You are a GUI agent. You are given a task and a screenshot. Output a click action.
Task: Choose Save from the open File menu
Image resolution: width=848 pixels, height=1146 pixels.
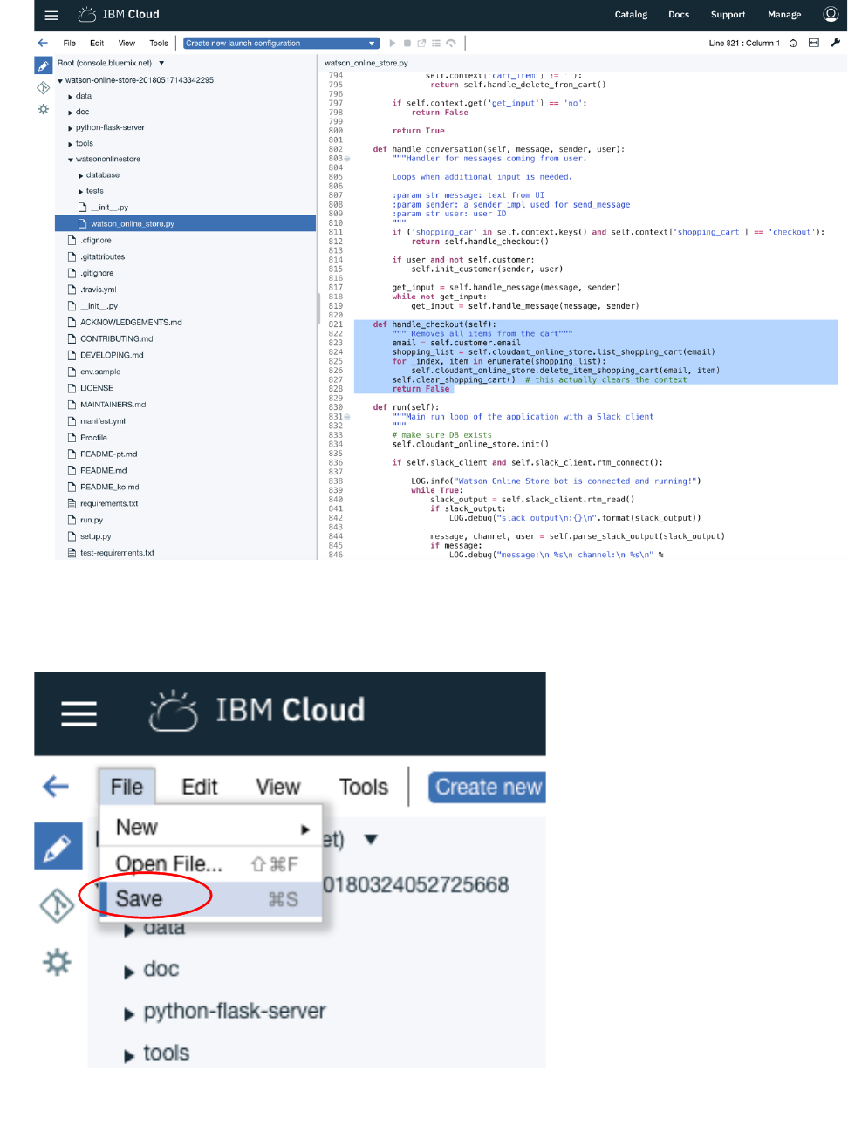pyautogui.click(x=211, y=899)
